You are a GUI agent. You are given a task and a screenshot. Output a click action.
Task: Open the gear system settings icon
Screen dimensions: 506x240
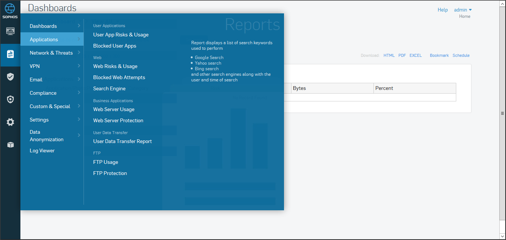[10, 122]
